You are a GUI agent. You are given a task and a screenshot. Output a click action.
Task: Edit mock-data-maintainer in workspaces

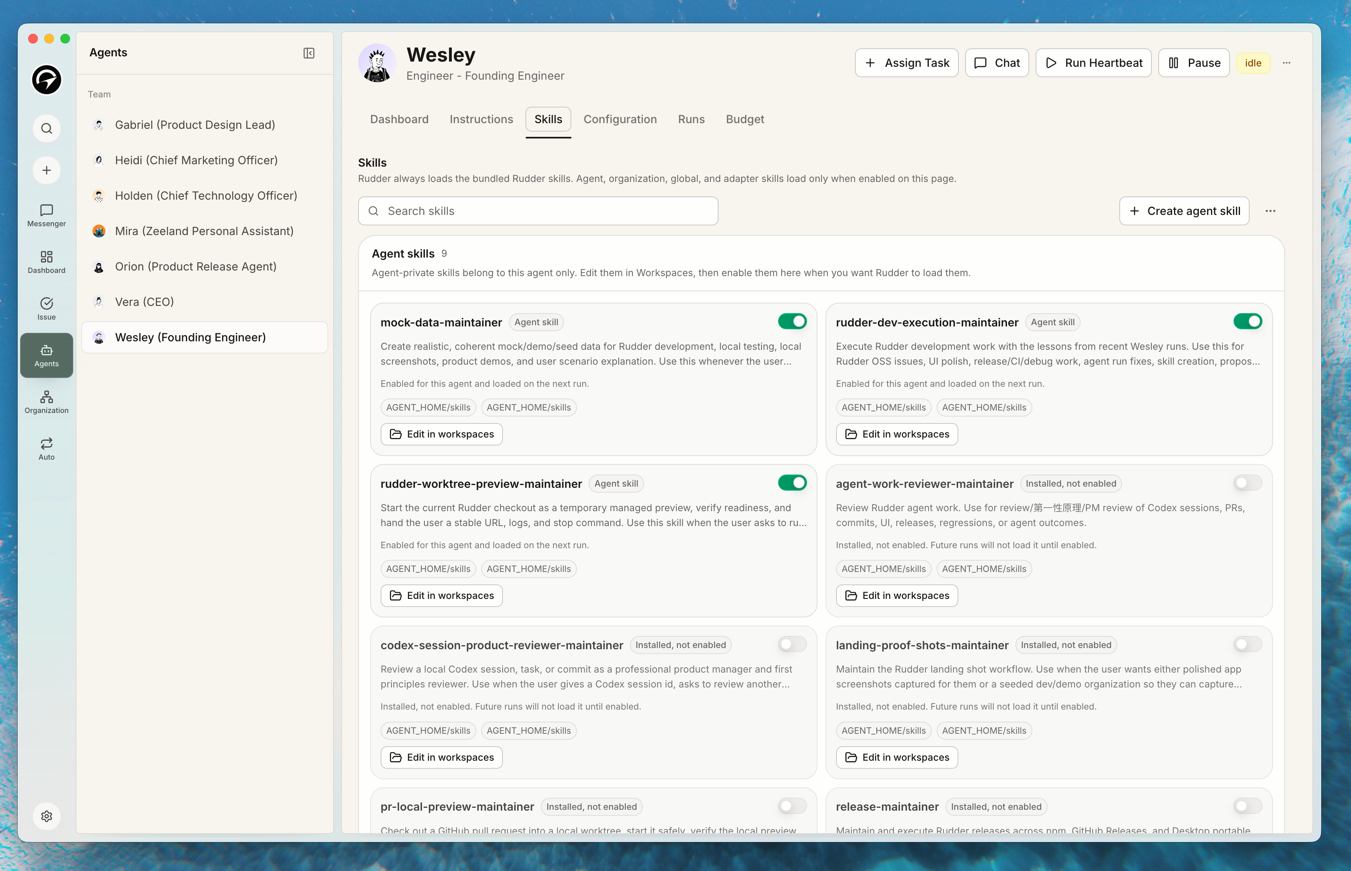[x=441, y=434]
